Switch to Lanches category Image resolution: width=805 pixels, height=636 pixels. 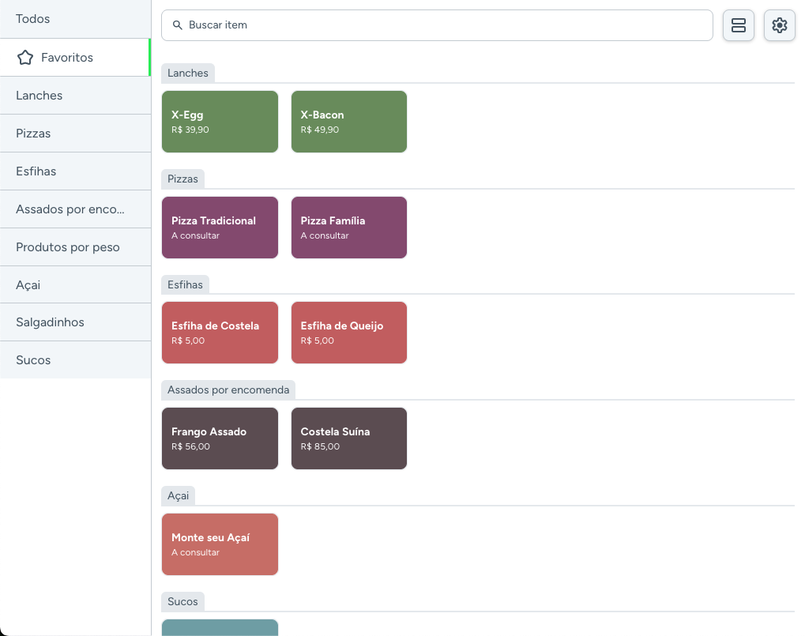75,96
